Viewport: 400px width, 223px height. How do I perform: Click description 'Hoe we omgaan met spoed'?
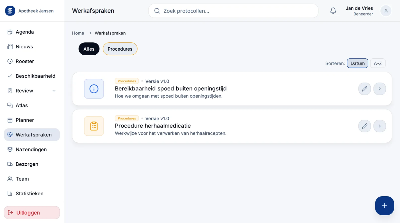pos(169,96)
